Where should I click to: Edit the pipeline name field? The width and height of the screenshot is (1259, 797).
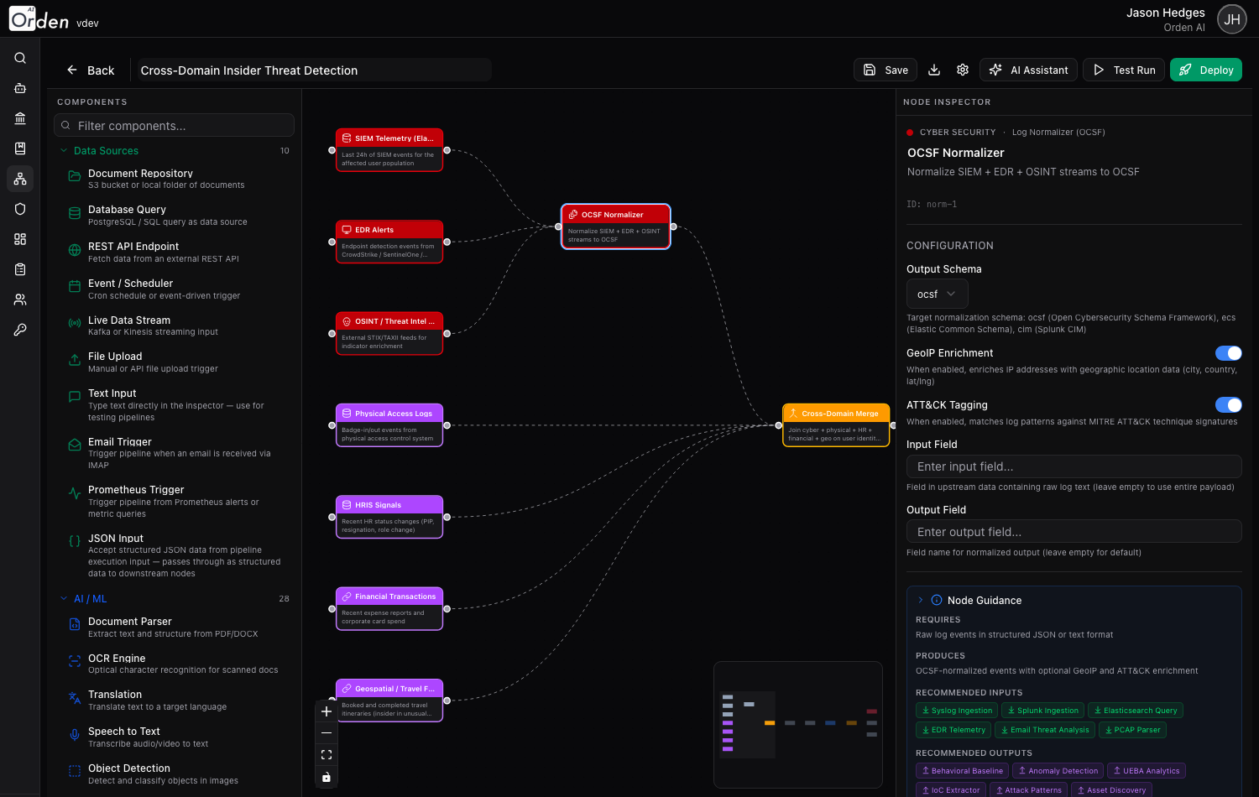[x=315, y=70]
